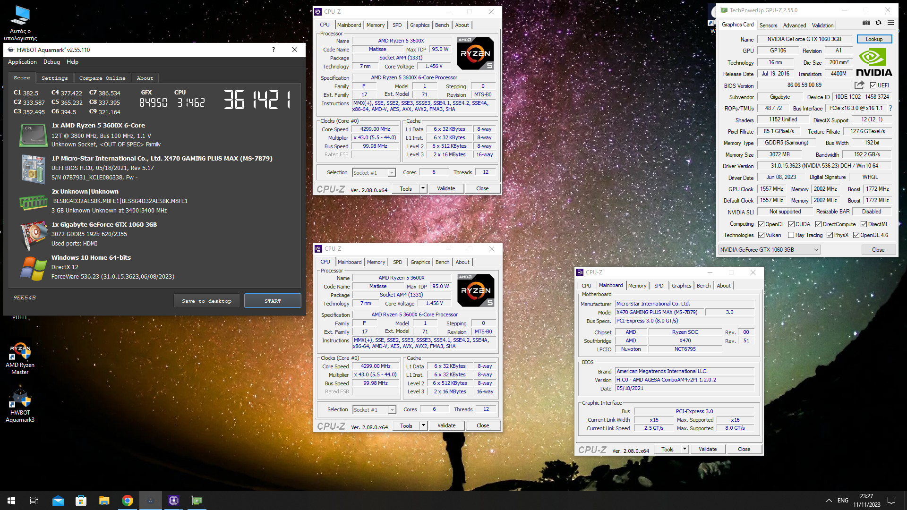This screenshot has height=510, width=907.
Task: Click Tools button in lower CPU-Z window
Action: [406, 425]
